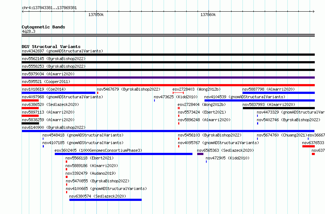Click the black bar below nsv5838259 Almarri2020
The image size is (325, 214).
pyautogui.click(x=30, y=123)
